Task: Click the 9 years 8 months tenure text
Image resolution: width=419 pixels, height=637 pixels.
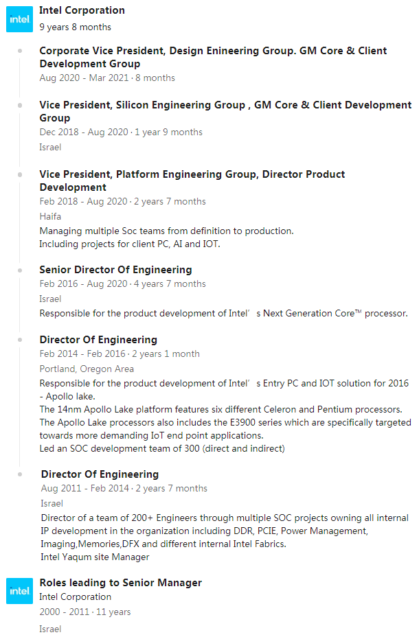Action: tap(75, 27)
